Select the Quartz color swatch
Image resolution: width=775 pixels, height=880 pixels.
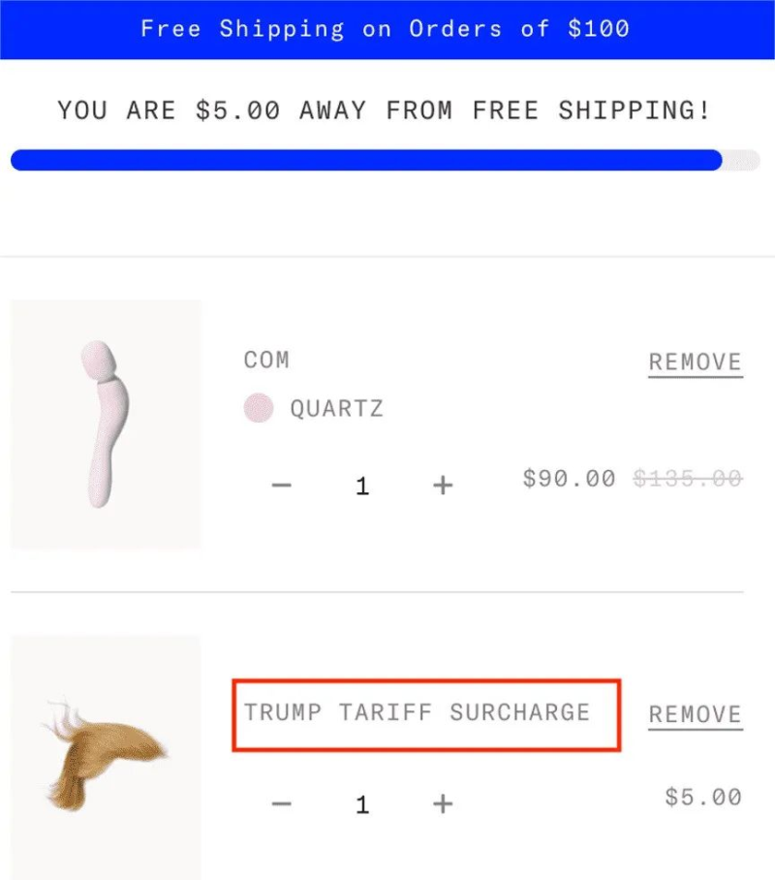258,408
